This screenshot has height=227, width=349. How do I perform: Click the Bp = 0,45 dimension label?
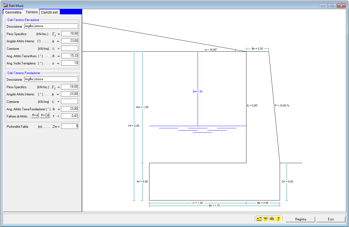[x=263, y=203]
